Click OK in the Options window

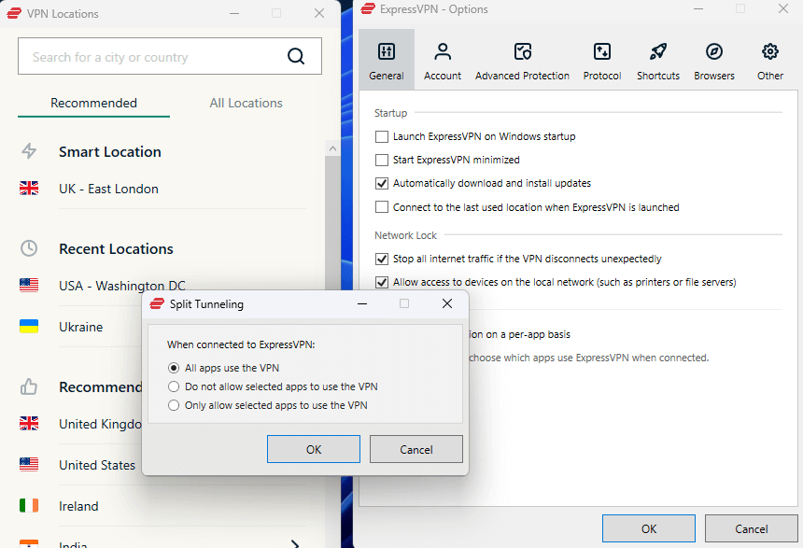tap(648, 528)
